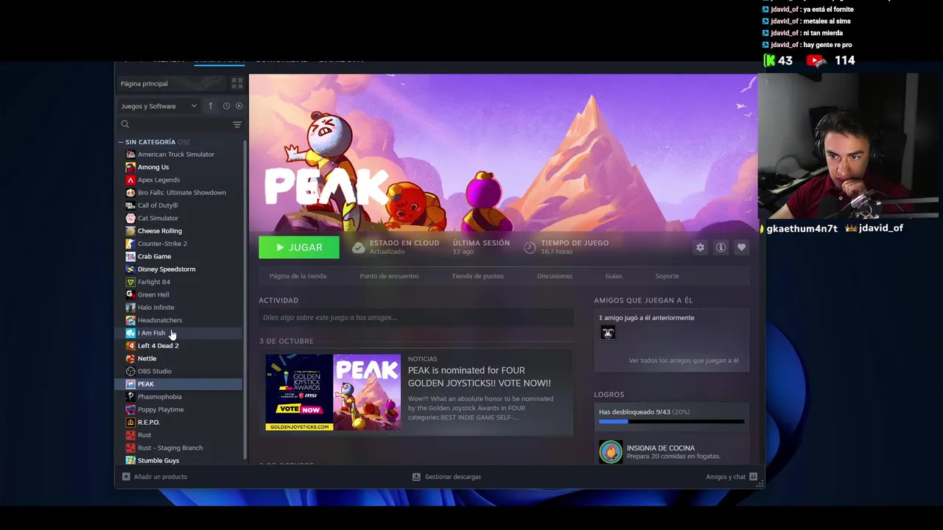The width and height of the screenshot is (943, 530).
Task: Click the Phasmophobia game icon
Action: 130,397
